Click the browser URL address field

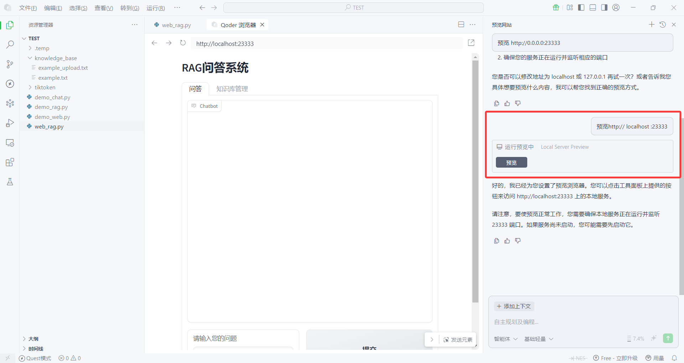[x=327, y=43]
